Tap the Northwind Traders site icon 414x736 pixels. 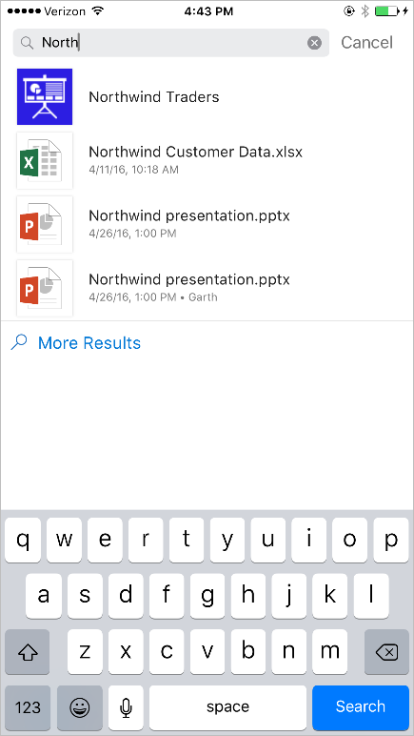coord(45,96)
